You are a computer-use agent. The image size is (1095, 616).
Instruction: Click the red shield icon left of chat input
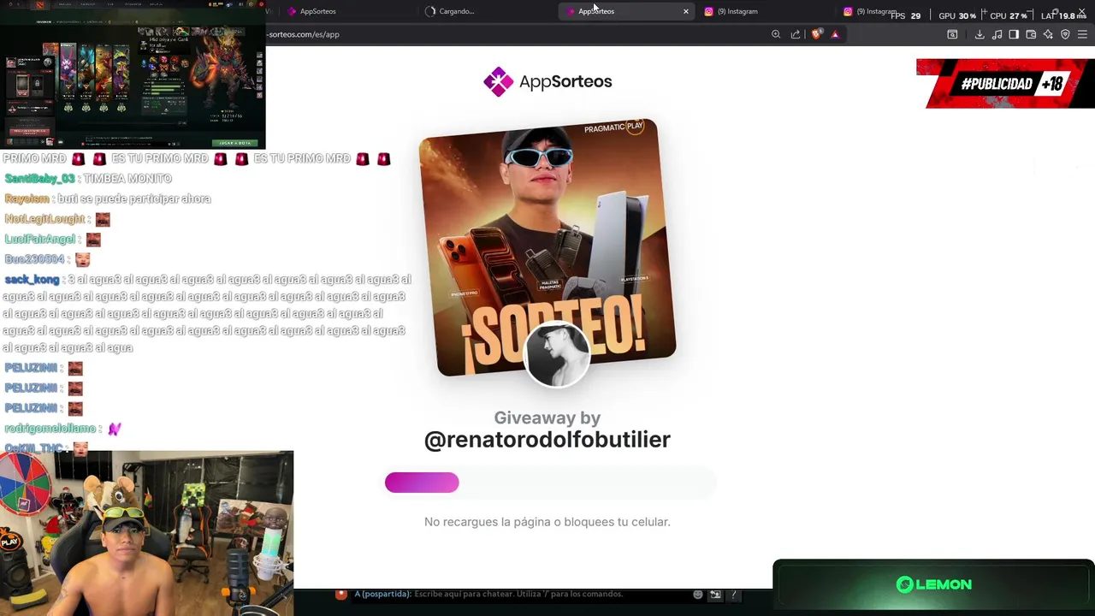[x=341, y=594]
